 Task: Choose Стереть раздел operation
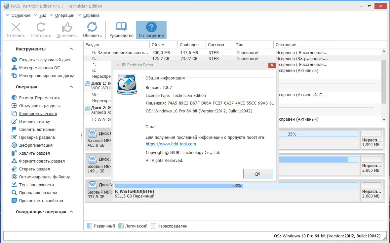(31, 169)
